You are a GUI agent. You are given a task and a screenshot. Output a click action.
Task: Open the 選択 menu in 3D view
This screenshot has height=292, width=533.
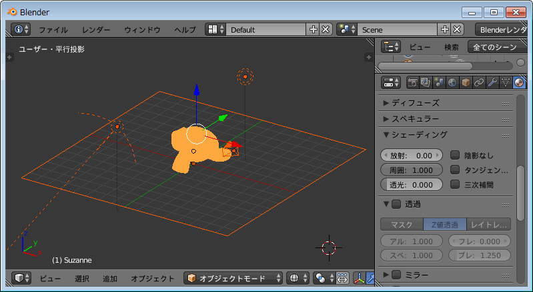82,279
